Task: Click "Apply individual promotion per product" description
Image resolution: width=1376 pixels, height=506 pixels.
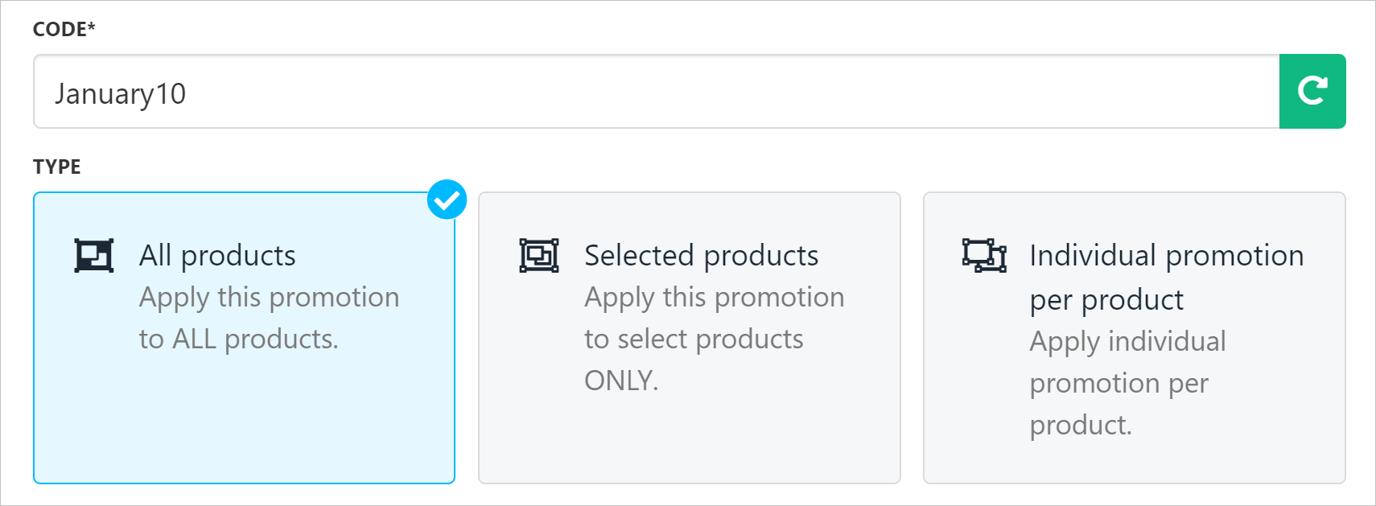Action: pos(1127,383)
